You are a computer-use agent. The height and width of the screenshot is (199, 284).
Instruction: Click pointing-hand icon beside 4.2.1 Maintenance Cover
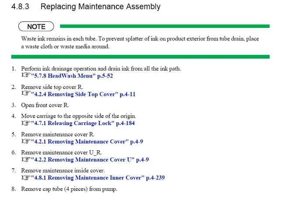[x=26, y=141]
